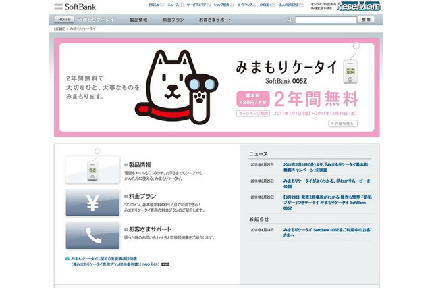Click the お知らせ section heading in sidebar
The height and width of the screenshot is (288, 432).
tap(259, 219)
